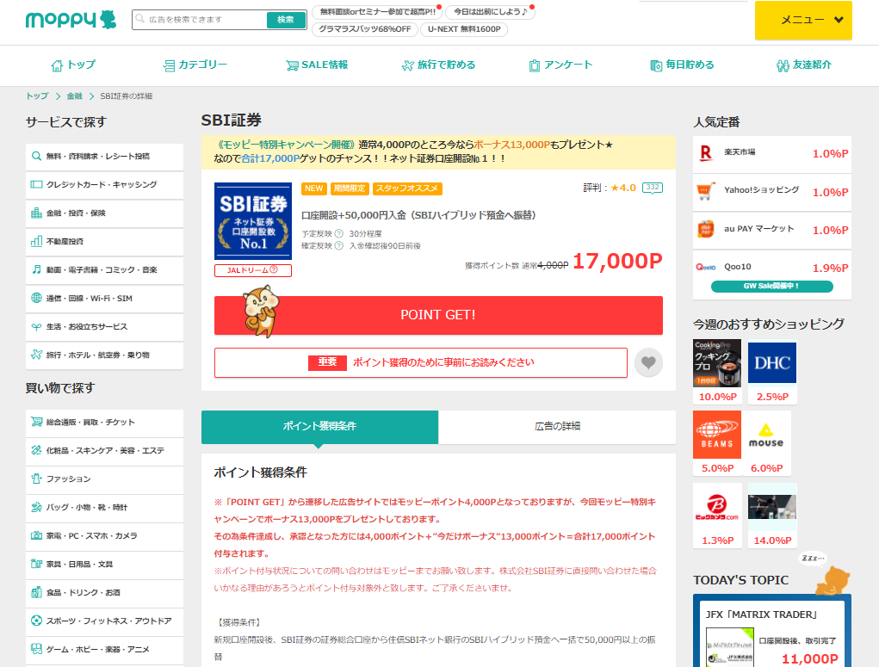Click the 無料面談orセミナー参加 tag
Viewport: 879px width, 667px height.
pyautogui.click(x=377, y=12)
